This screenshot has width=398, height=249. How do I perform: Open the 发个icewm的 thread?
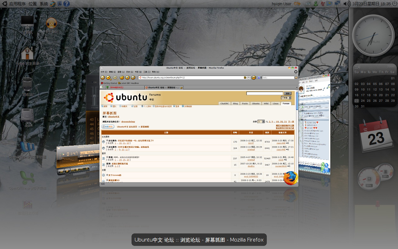point(115,175)
